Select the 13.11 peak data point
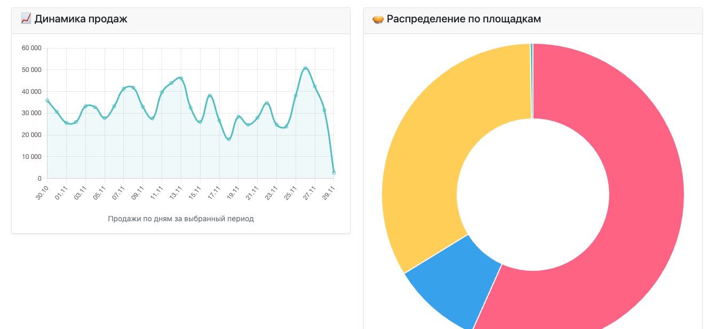The height and width of the screenshot is (329, 717). [181, 78]
